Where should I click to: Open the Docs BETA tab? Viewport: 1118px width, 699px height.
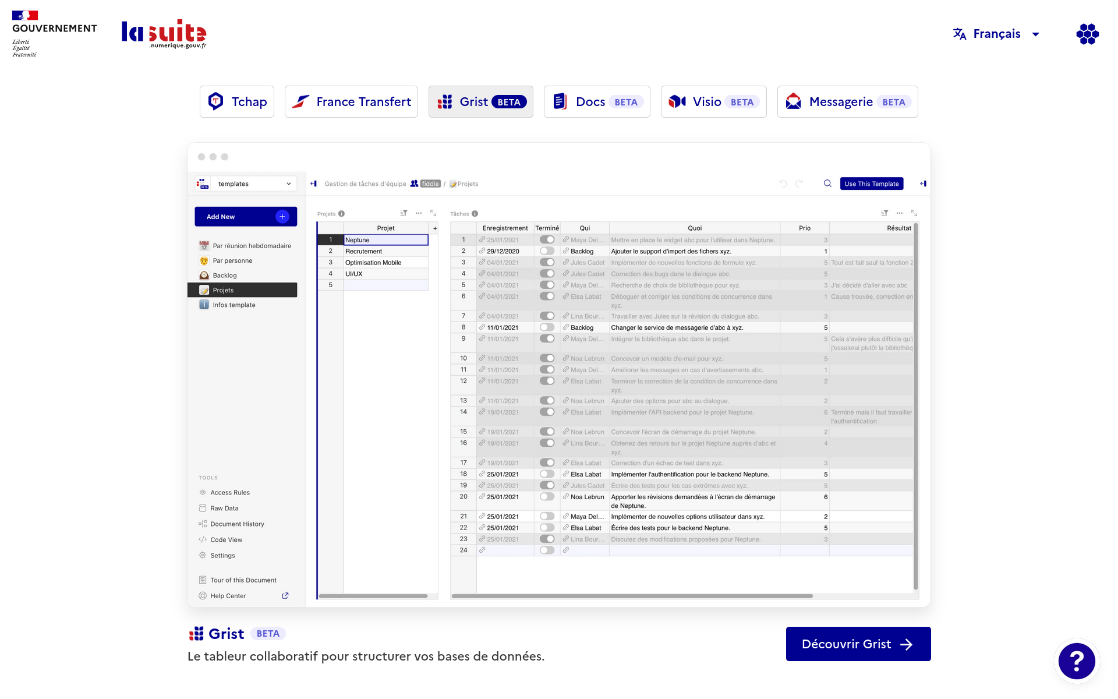coord(597,102)
